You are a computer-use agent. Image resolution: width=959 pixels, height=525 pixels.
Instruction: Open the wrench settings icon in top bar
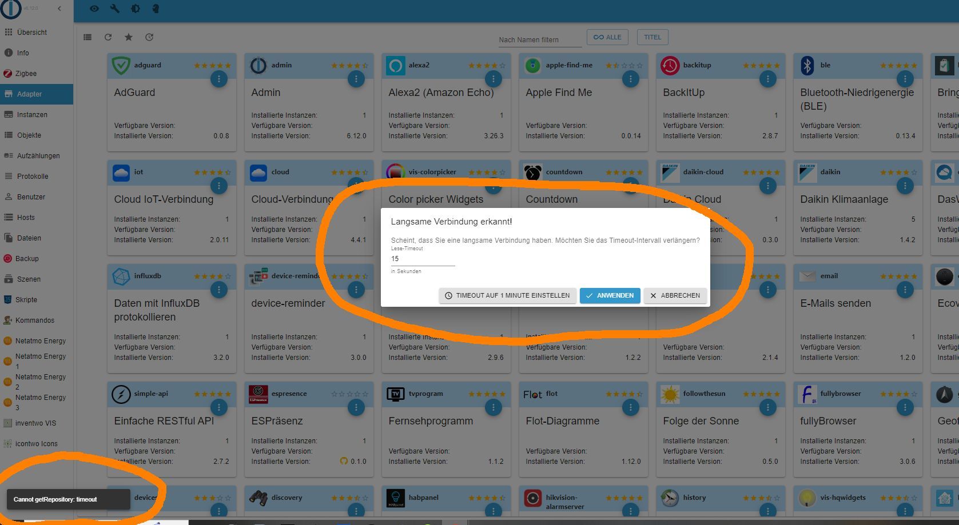tap(114, 9)
